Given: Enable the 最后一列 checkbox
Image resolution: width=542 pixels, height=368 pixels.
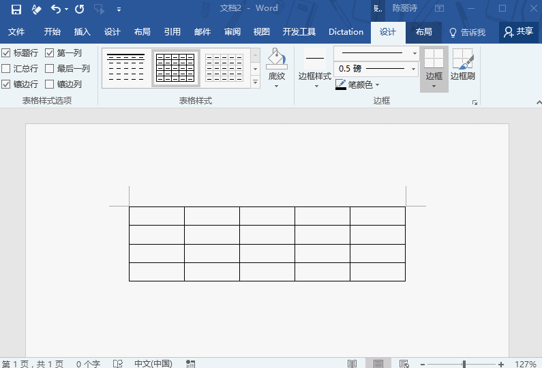Looking at the screenshot, I should (x=50, y=68).
